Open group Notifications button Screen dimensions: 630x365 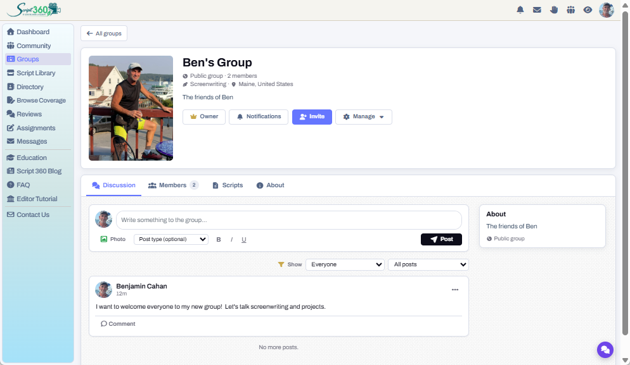[x=259, y=117]
